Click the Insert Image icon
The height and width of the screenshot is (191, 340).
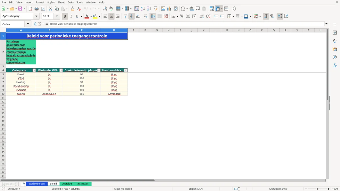pos(163,9)
